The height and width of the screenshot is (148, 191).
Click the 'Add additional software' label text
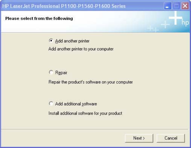tap(76, 104)
